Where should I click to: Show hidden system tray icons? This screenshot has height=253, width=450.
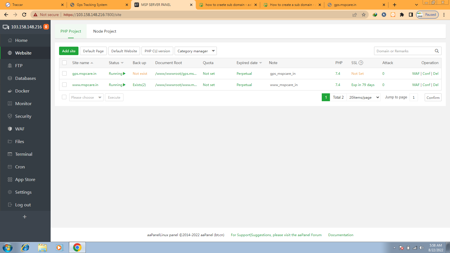(394, 248)
